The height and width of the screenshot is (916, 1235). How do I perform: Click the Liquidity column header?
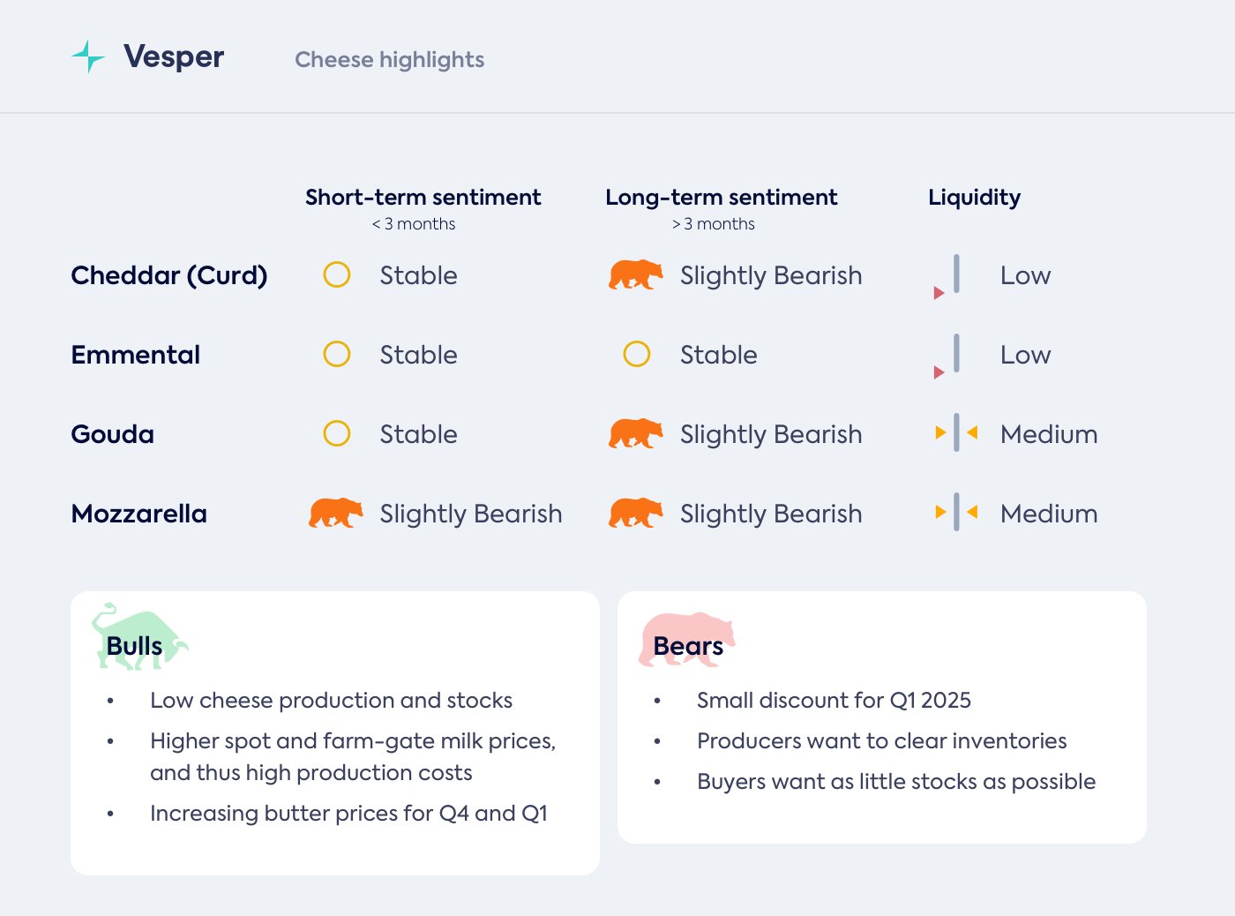pos(974,198)
